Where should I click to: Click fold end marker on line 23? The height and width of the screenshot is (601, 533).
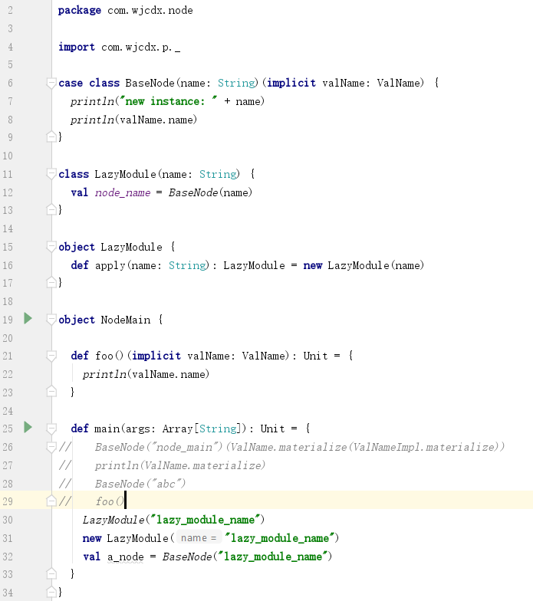[51, 391]
